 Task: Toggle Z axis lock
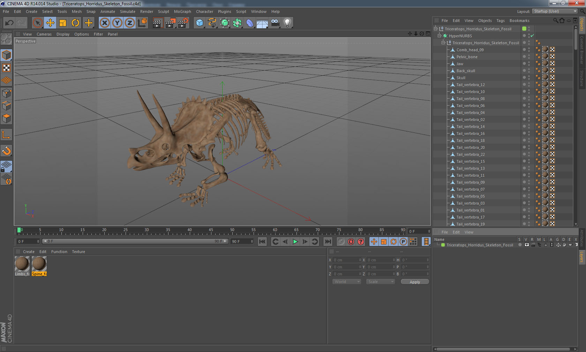point(130,23)
